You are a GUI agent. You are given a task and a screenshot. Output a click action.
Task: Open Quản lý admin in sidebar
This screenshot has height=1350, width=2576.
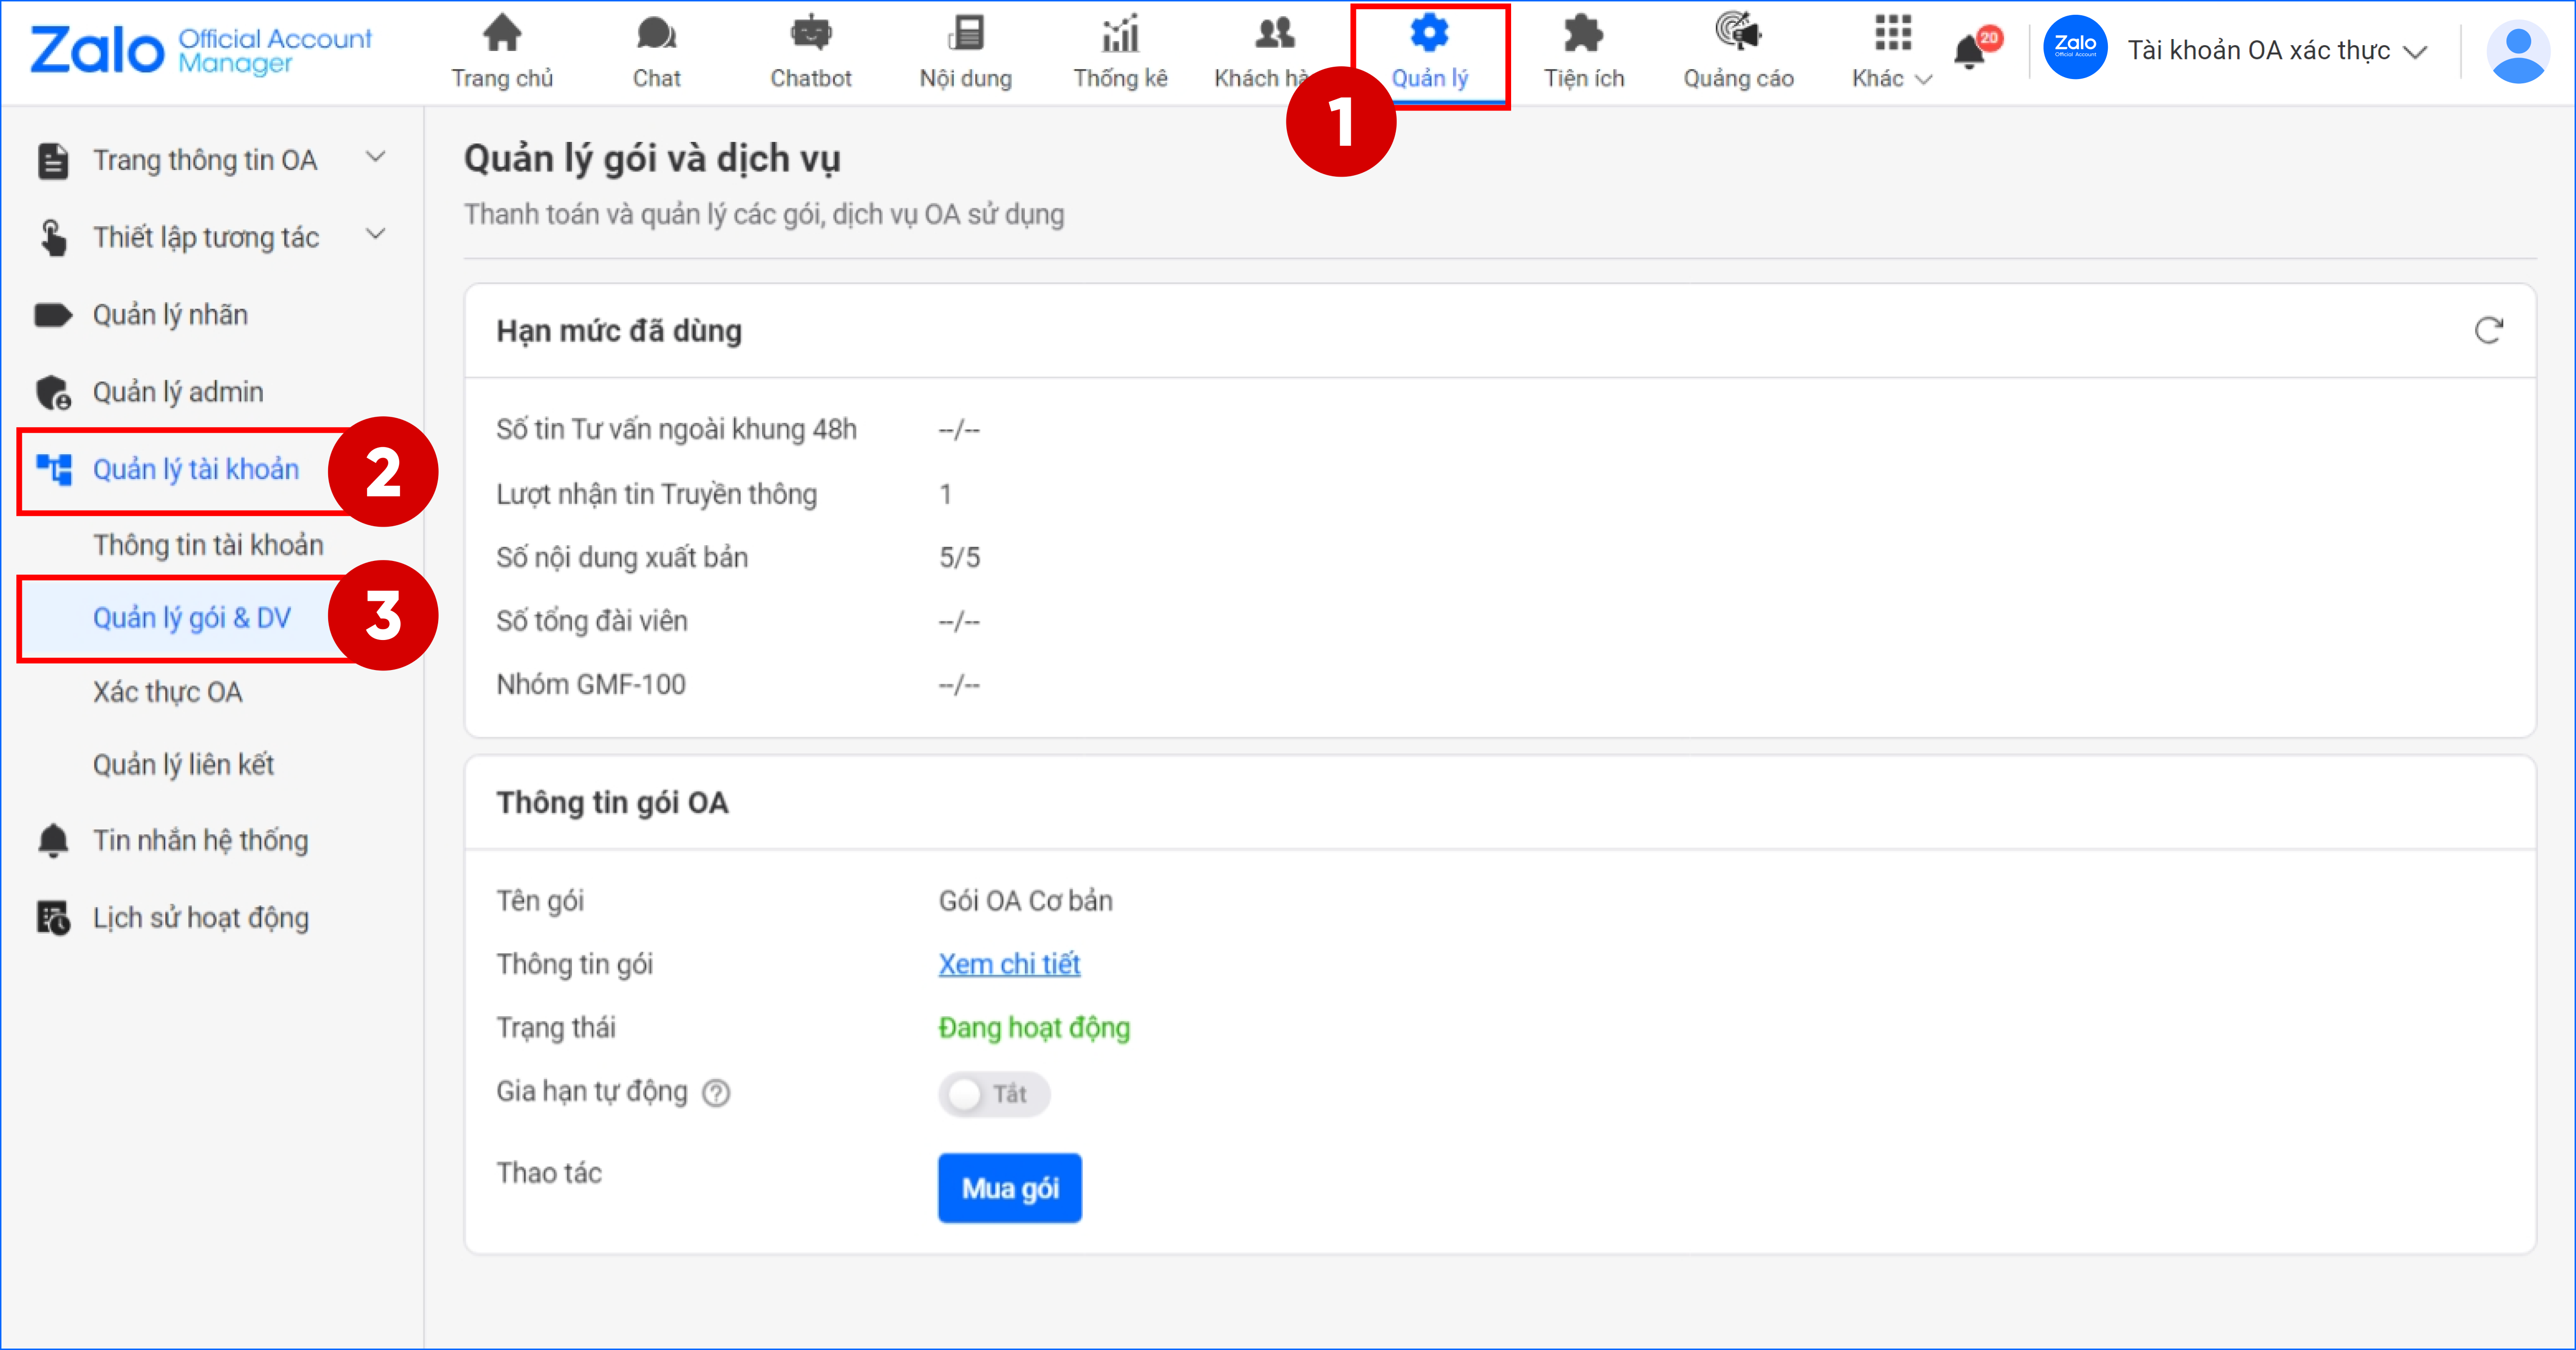178,392
